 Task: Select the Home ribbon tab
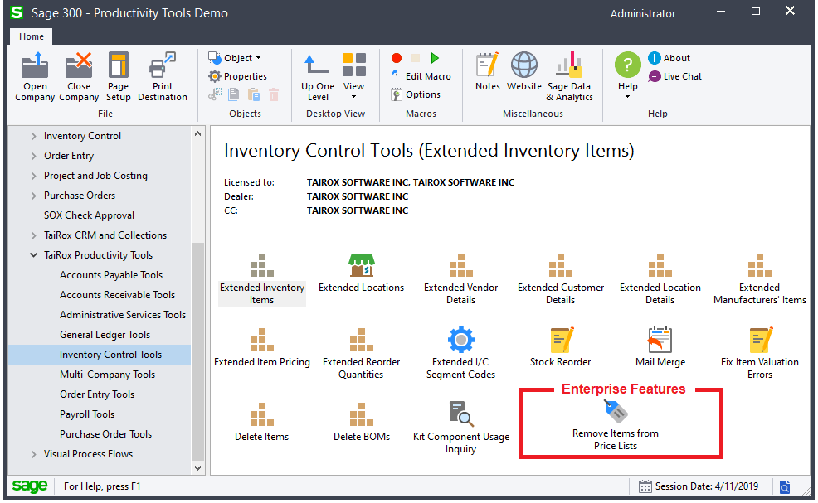32,36
